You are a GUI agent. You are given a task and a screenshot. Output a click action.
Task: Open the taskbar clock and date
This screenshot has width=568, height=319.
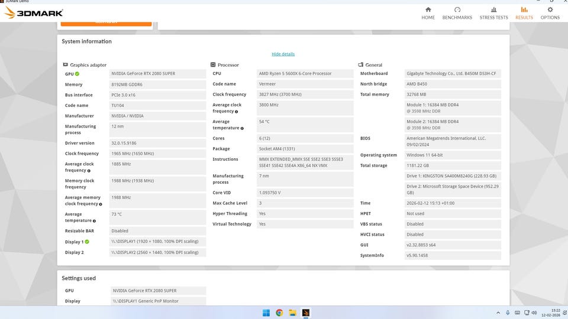click(551, 313)
